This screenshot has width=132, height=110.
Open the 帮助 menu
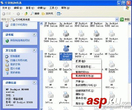[65, 8]
